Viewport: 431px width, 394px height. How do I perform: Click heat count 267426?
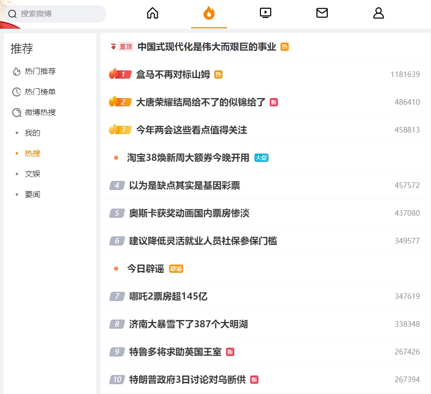(407, 352)
